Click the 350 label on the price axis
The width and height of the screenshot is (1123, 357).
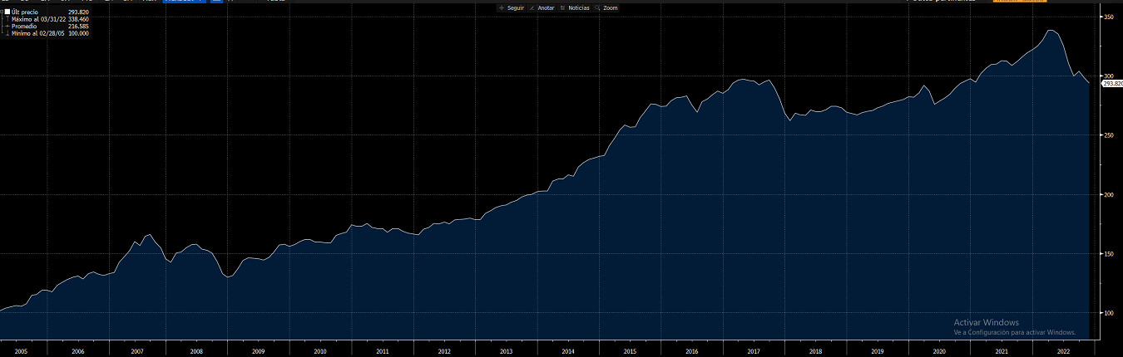point(1107,17)
